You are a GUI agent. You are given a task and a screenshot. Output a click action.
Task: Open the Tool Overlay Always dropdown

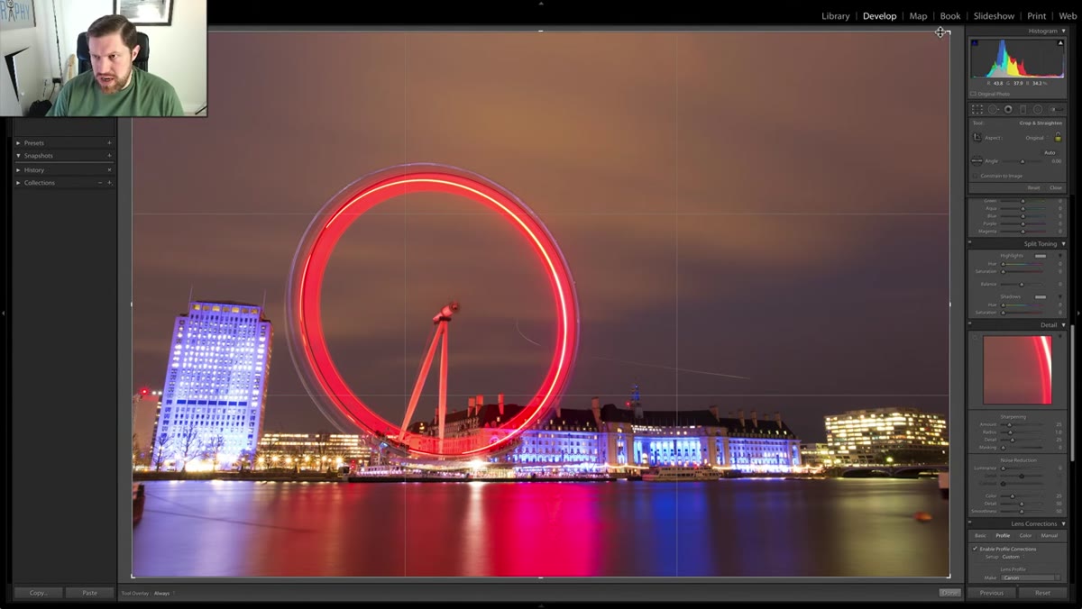click(x=162, y=593)
